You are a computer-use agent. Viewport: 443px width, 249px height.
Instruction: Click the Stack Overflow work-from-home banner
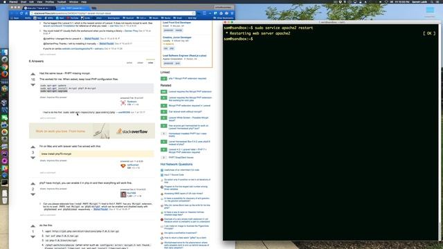(92, 131)
